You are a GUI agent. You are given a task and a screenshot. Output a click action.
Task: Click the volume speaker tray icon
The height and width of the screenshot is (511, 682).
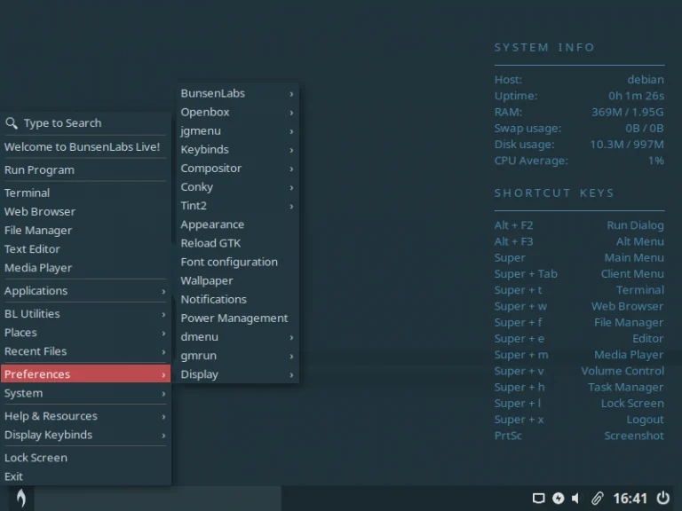pyautogui.click(x=576, y=498)
